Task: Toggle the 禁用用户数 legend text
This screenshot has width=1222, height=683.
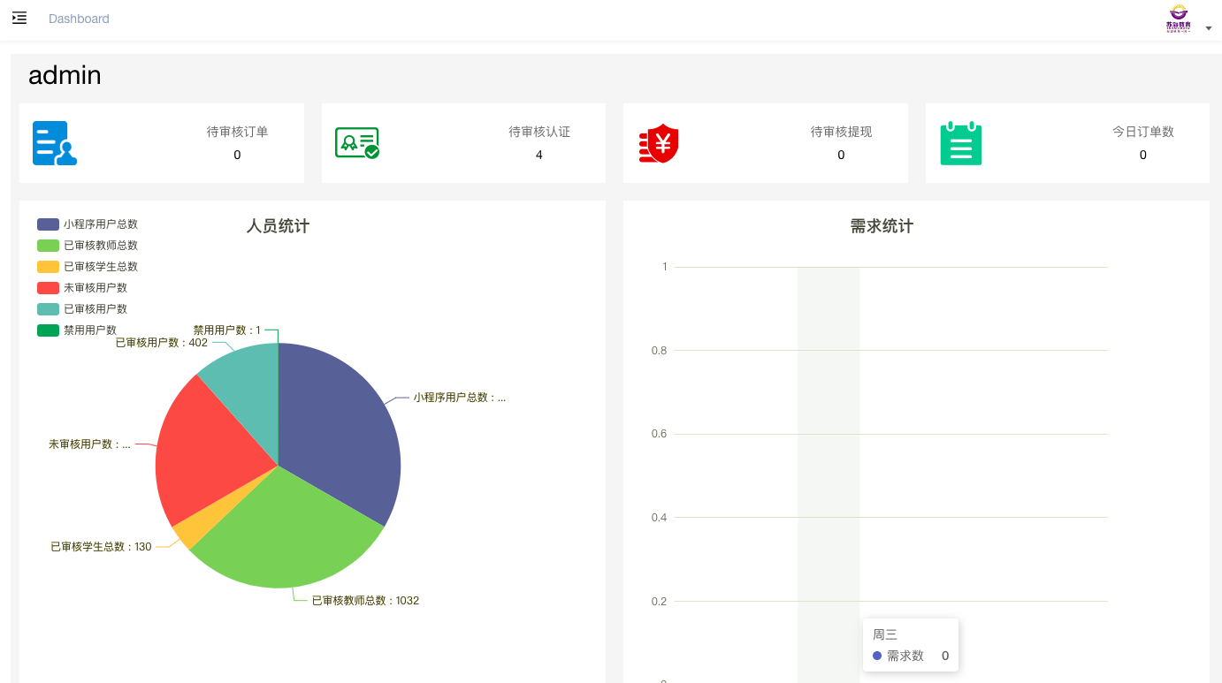Action: point(90,330)
